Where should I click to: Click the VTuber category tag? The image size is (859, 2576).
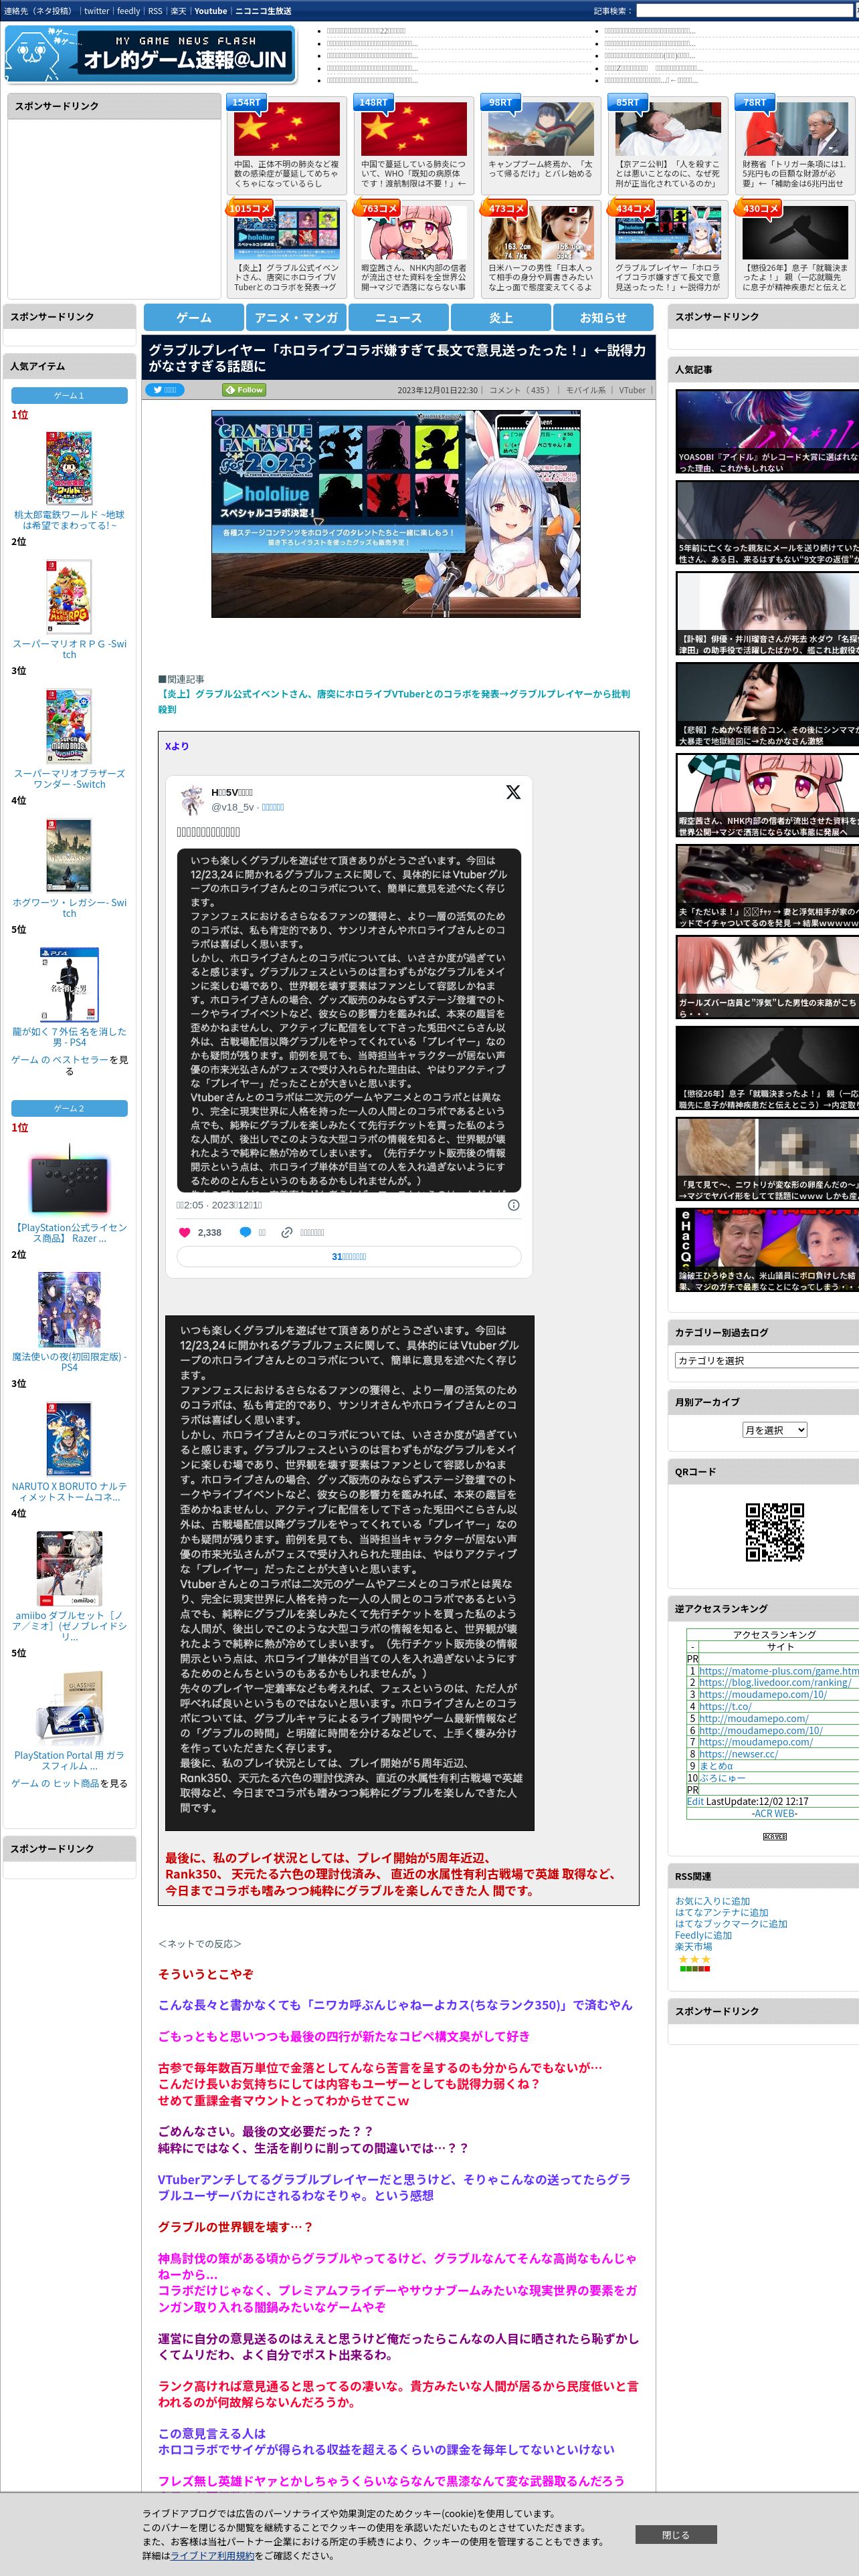[632, 390]
